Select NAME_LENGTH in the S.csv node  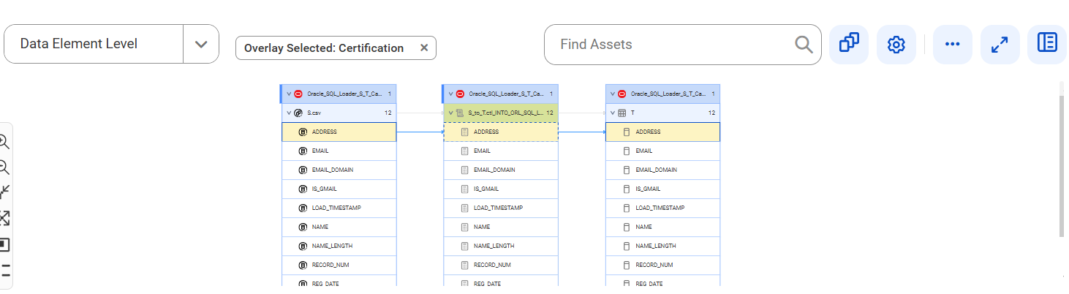(x=339, y=246)
